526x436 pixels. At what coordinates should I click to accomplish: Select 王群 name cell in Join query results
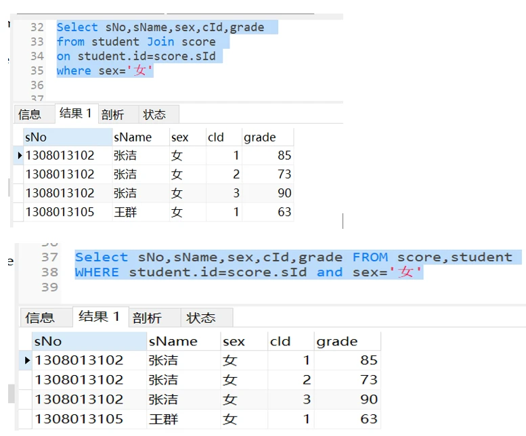coord(125,213)
